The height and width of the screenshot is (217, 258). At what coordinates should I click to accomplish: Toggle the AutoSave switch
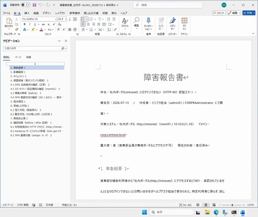[25, 5]
